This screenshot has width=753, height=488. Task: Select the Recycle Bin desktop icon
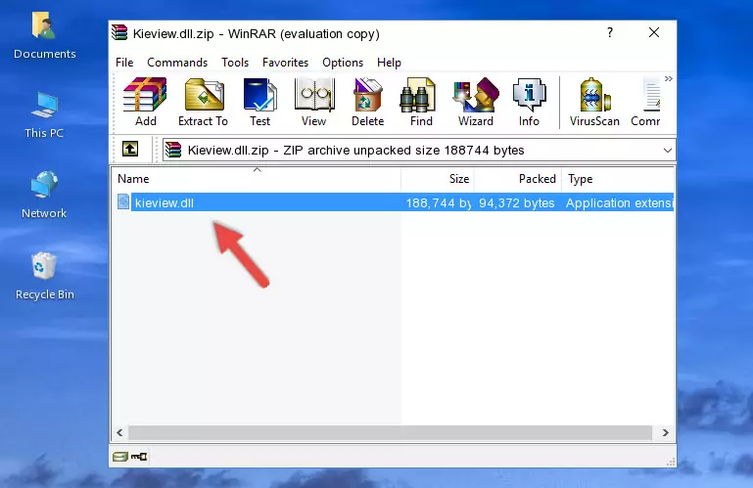click(45, 276)
